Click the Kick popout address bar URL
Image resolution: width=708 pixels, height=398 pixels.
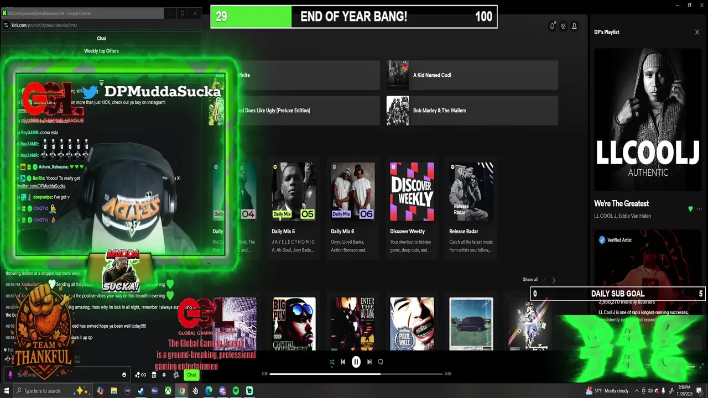(44, 25)
